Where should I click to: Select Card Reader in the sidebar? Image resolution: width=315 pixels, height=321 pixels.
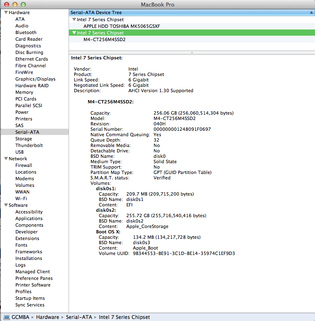click(29, 39)
